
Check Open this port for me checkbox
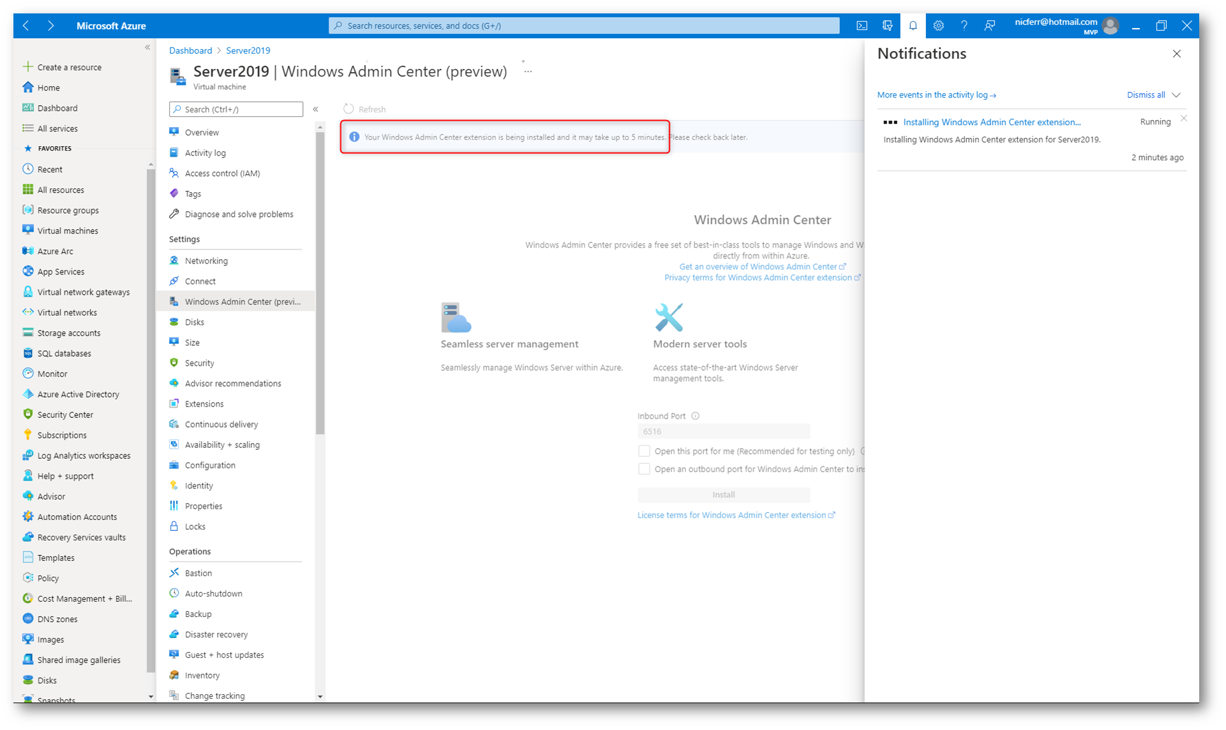coord(644,451)
